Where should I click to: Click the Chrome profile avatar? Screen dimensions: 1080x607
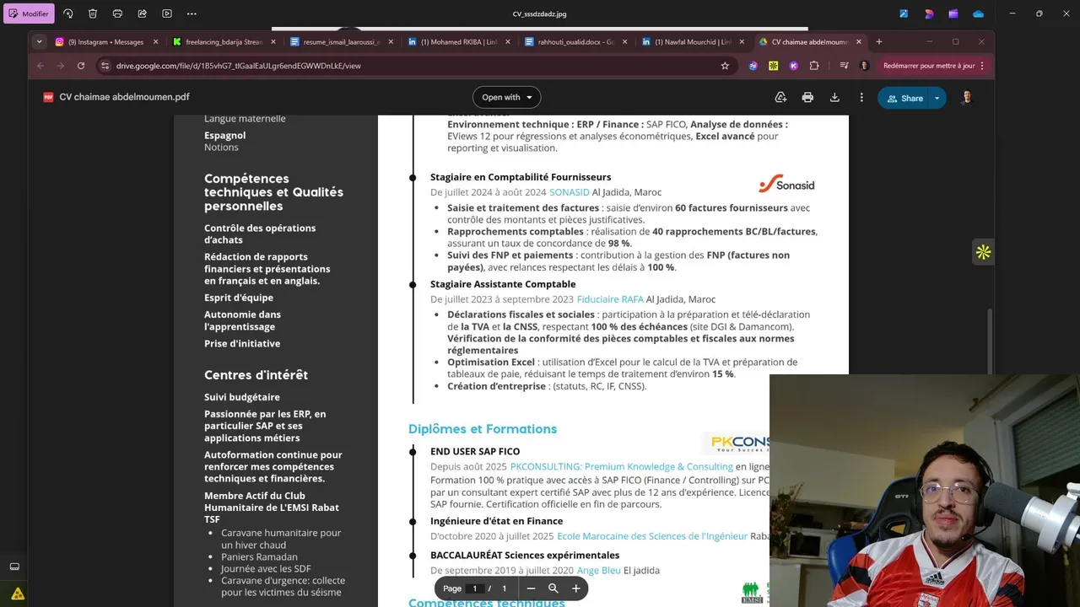tap(864, 65)
